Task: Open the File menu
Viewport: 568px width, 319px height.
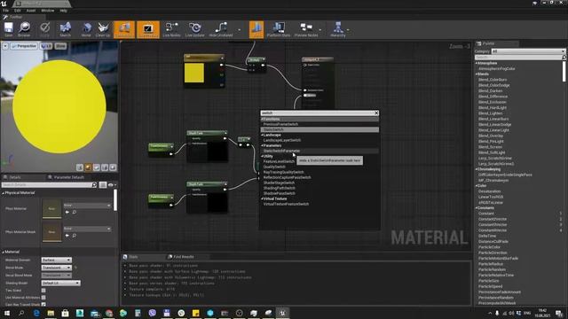Action: pyautogui.click(x=6, y=11)
